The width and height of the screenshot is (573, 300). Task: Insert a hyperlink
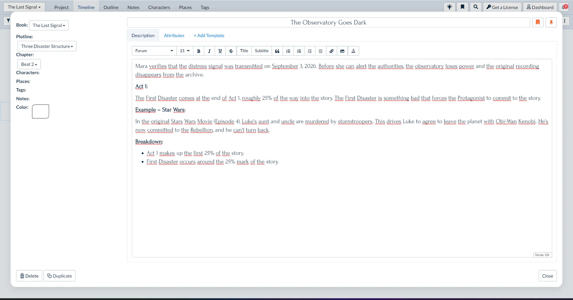coord(332,51)
